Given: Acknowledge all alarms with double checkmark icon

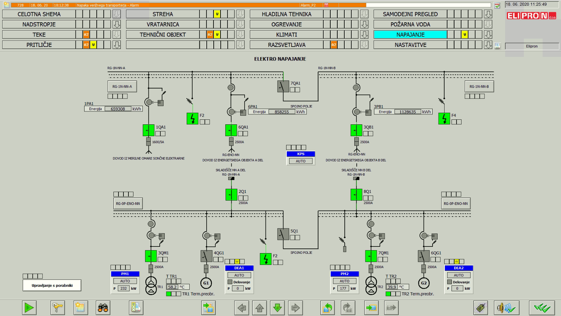Looking at the screenshot, I should click(542, 308).
